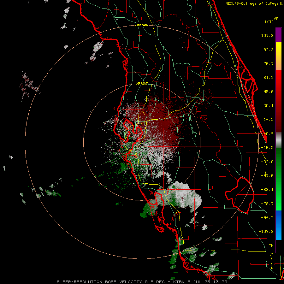The image size is (284, 284).
Task: Click the [KT] units label
Action: pos(269,22)
